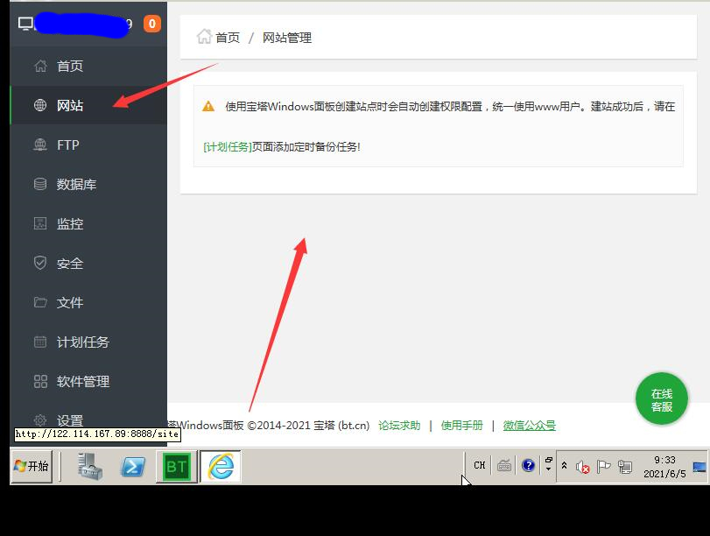Click the Windows 开始 start button
Viewport: 710px width, 536px height.
(x=32, y=466)
